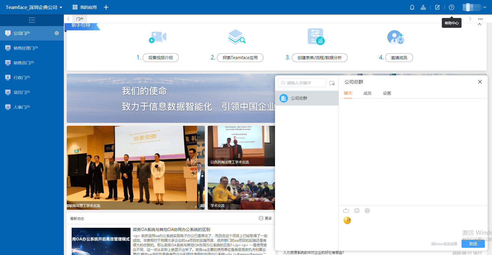The image size is (492, 255).
Task: Click the 邀请成员 guide button
Action: coord(399,58)
